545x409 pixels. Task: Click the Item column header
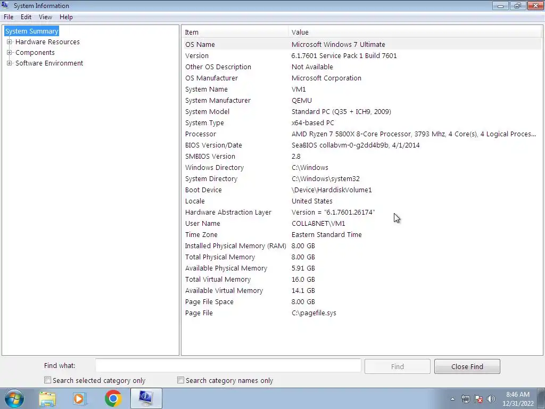click(235, 32)
